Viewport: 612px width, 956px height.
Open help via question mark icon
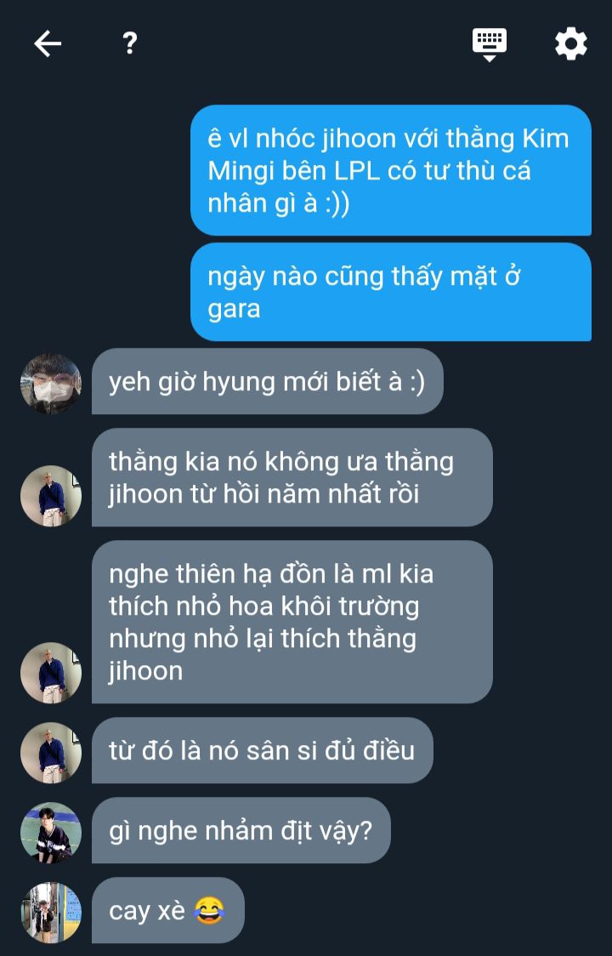pyautogui.click(x=129, y=43)
